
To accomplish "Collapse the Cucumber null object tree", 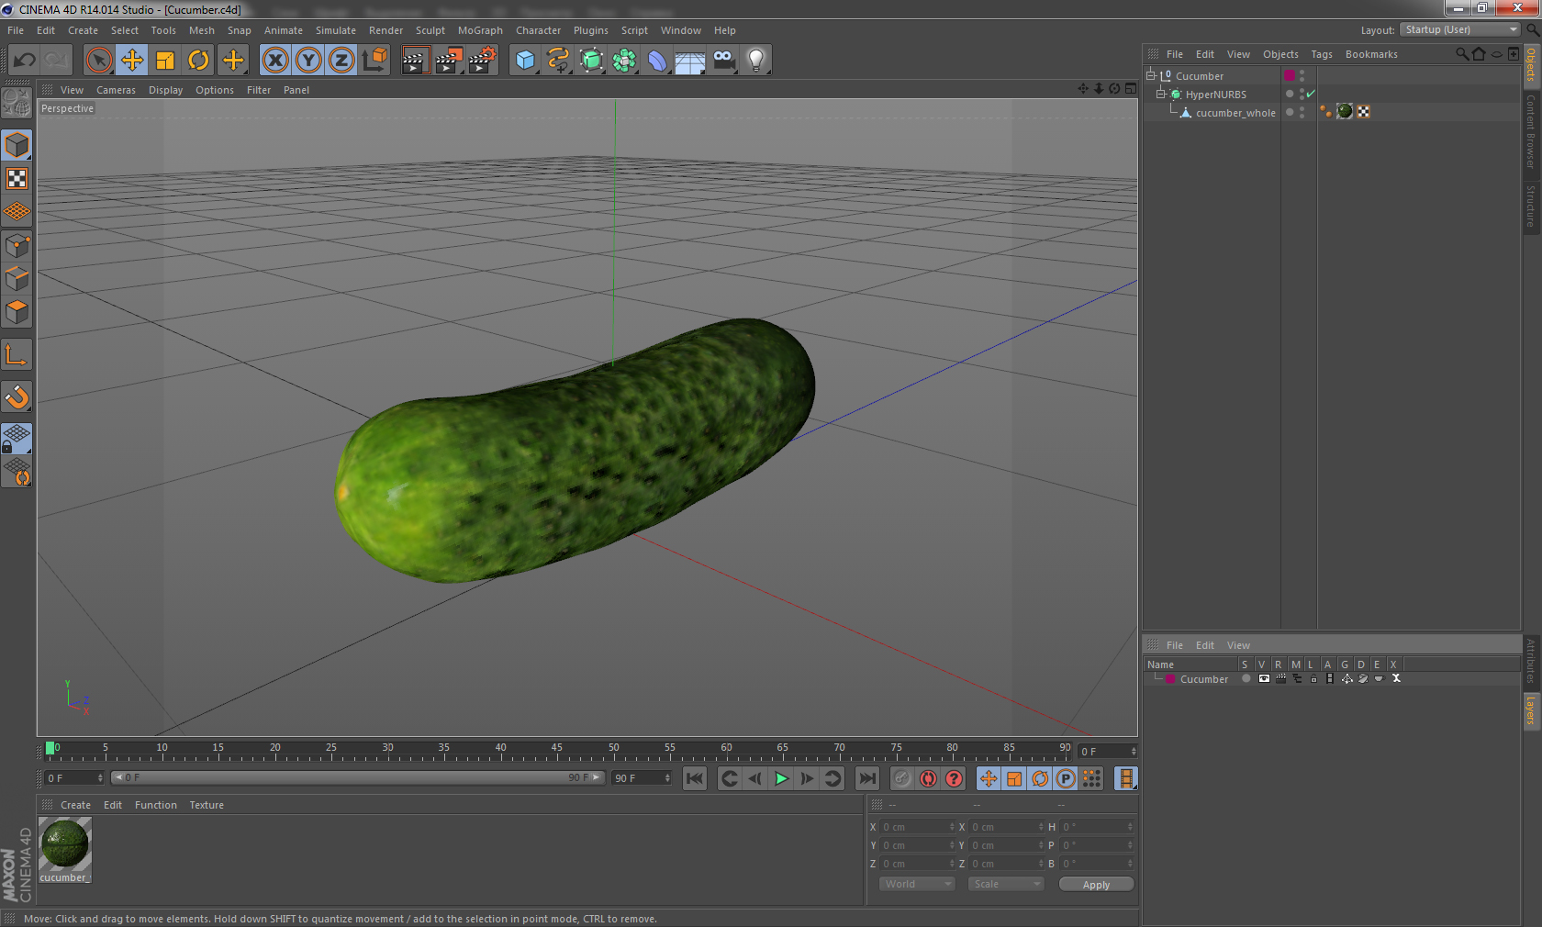I will click(1150, 75).
